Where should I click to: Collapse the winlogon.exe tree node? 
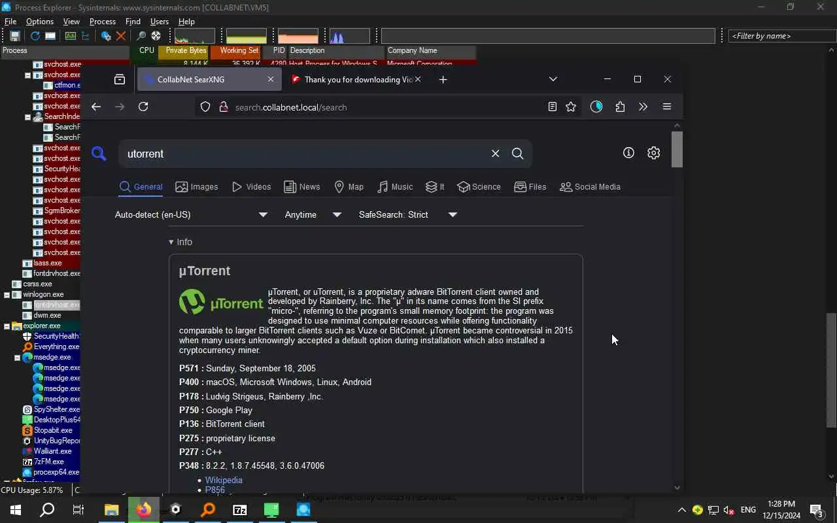tap(7, 294)
